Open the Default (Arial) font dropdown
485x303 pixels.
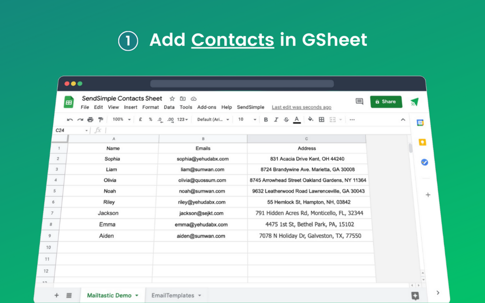tap(213, 119)
